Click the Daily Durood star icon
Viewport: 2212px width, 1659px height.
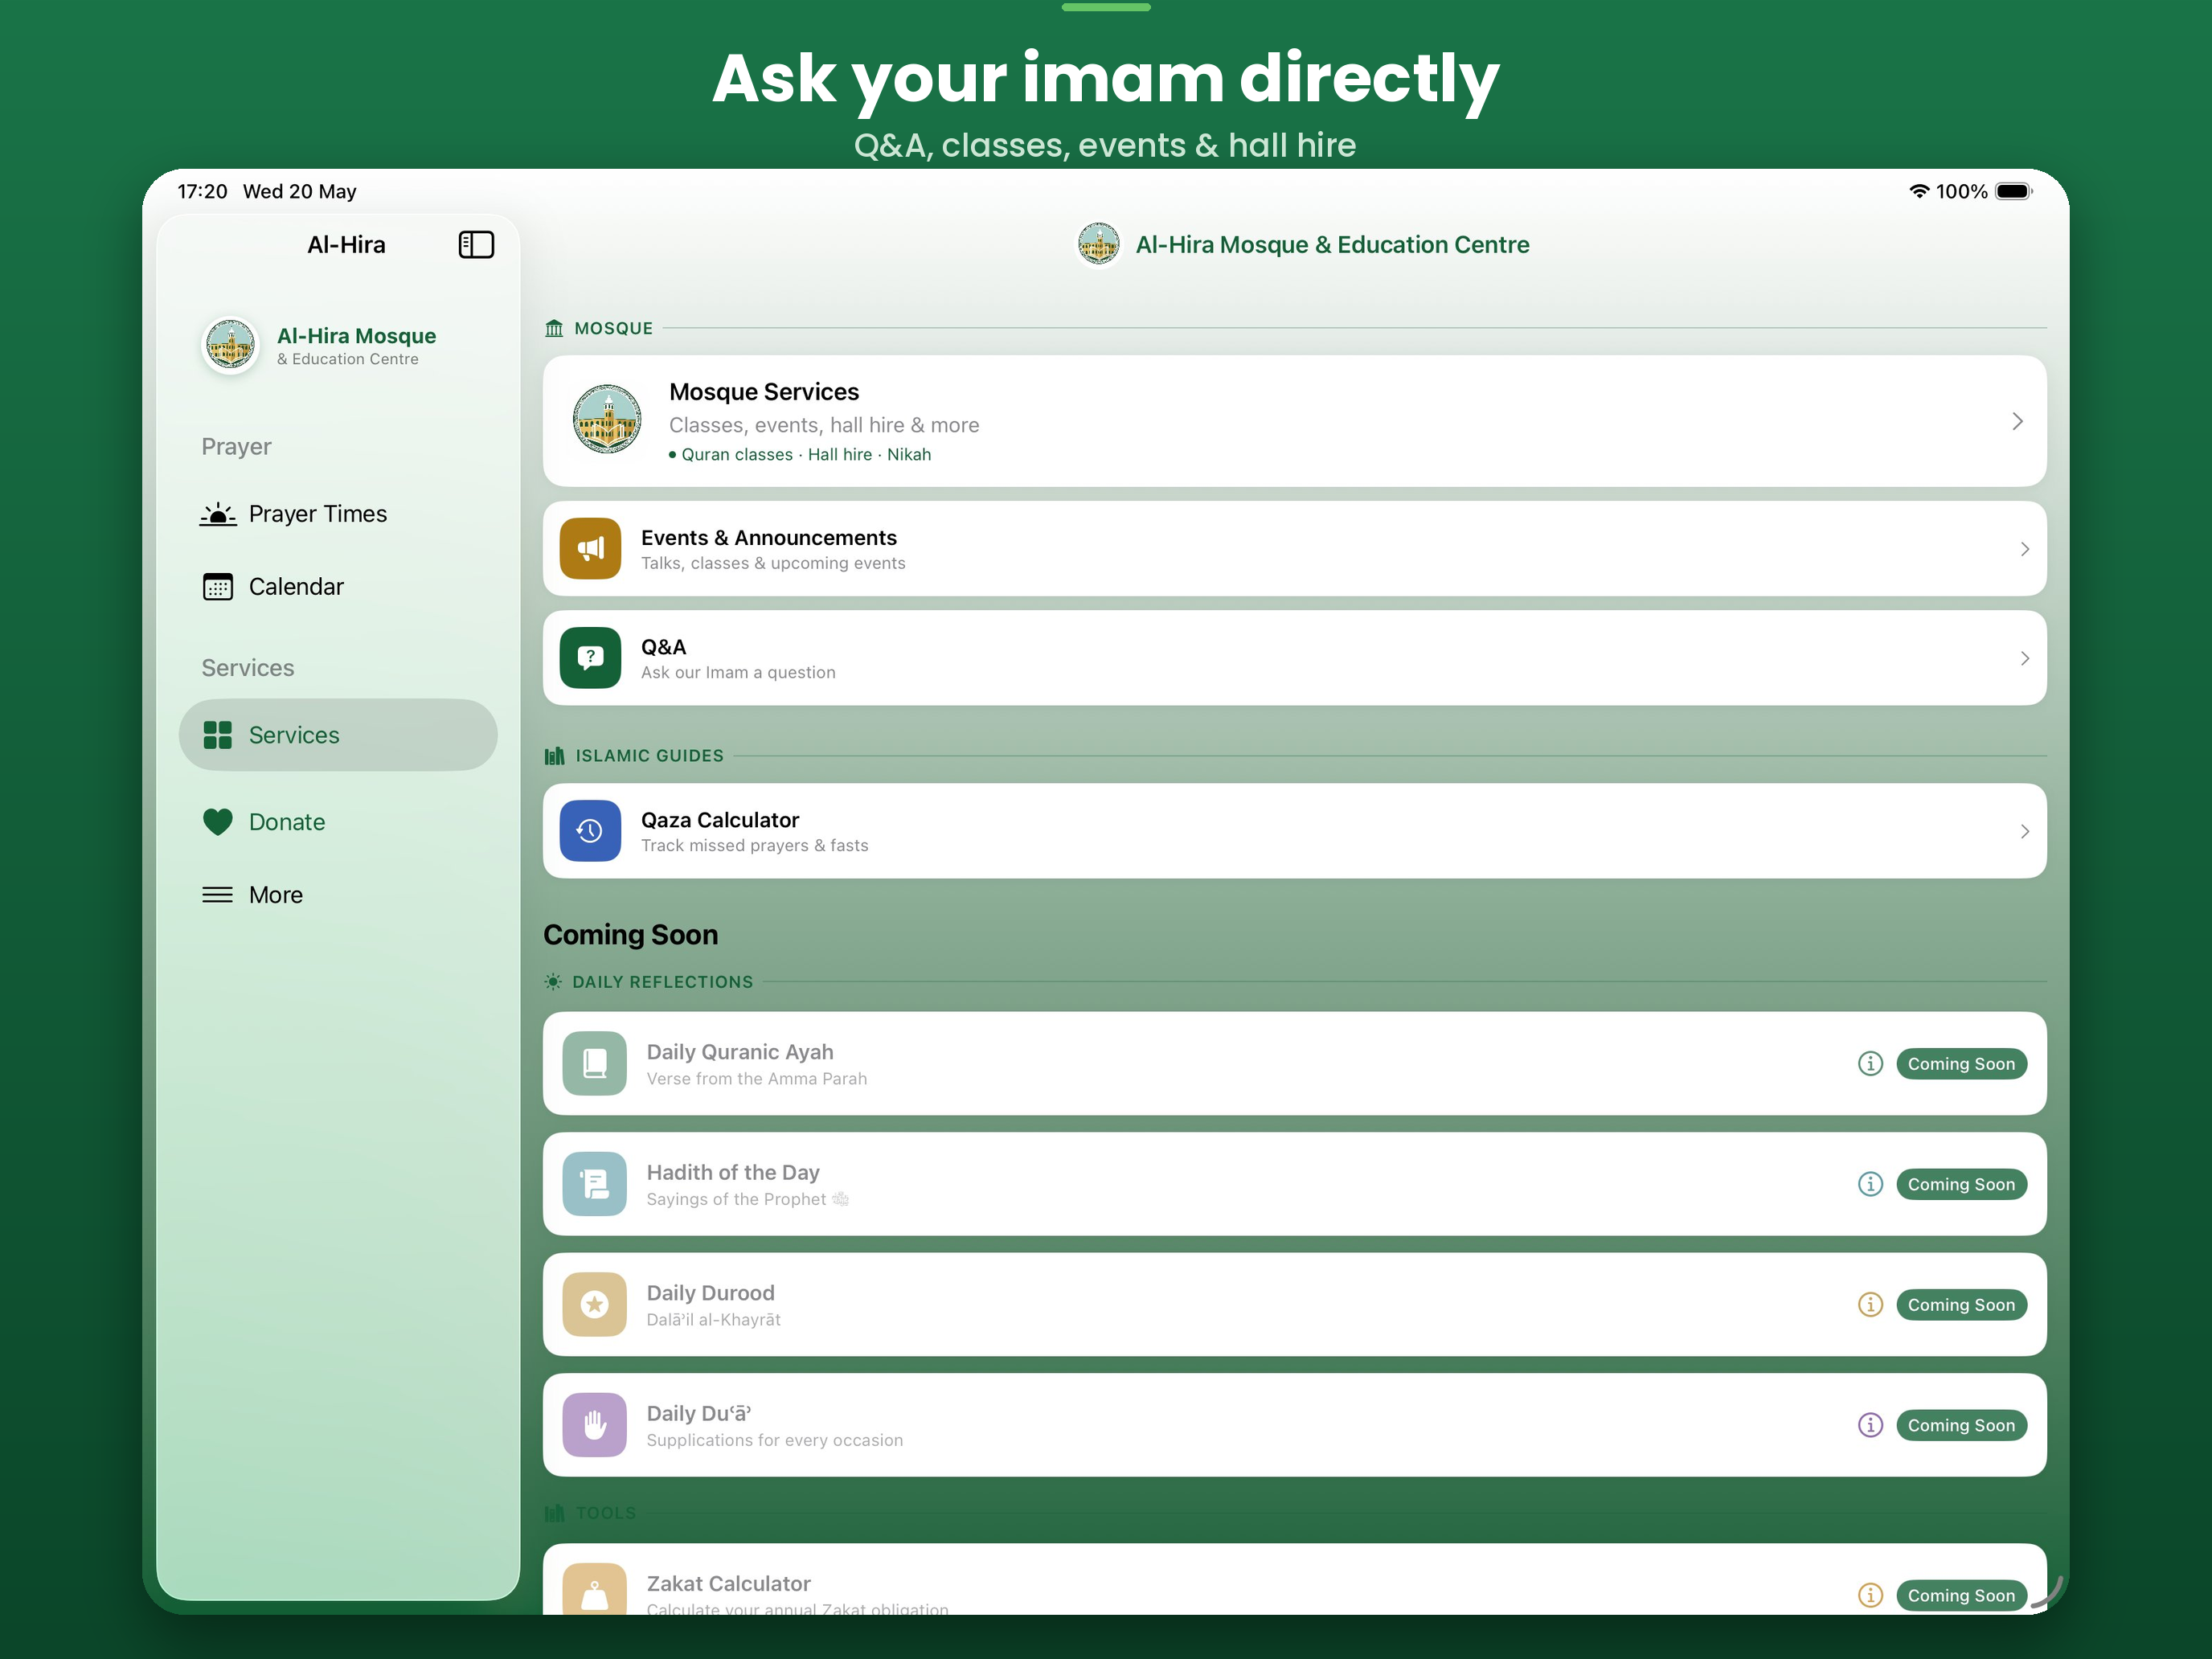click(595, 1305)
